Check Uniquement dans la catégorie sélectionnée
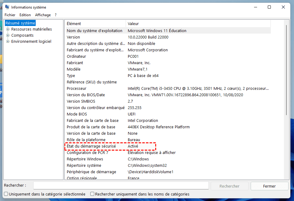Screen dimensions: 294x201 pos(6,194)
